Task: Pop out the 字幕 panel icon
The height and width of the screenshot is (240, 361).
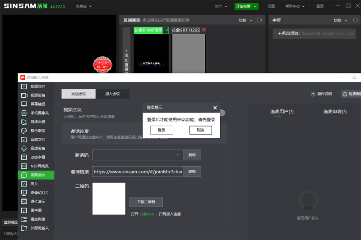Action: point(355,20)
